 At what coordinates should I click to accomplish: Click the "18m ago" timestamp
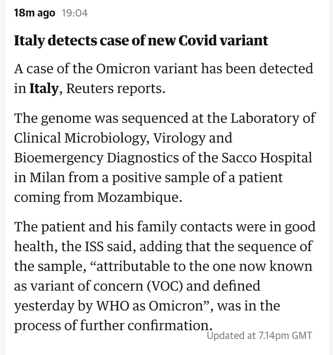35,13
